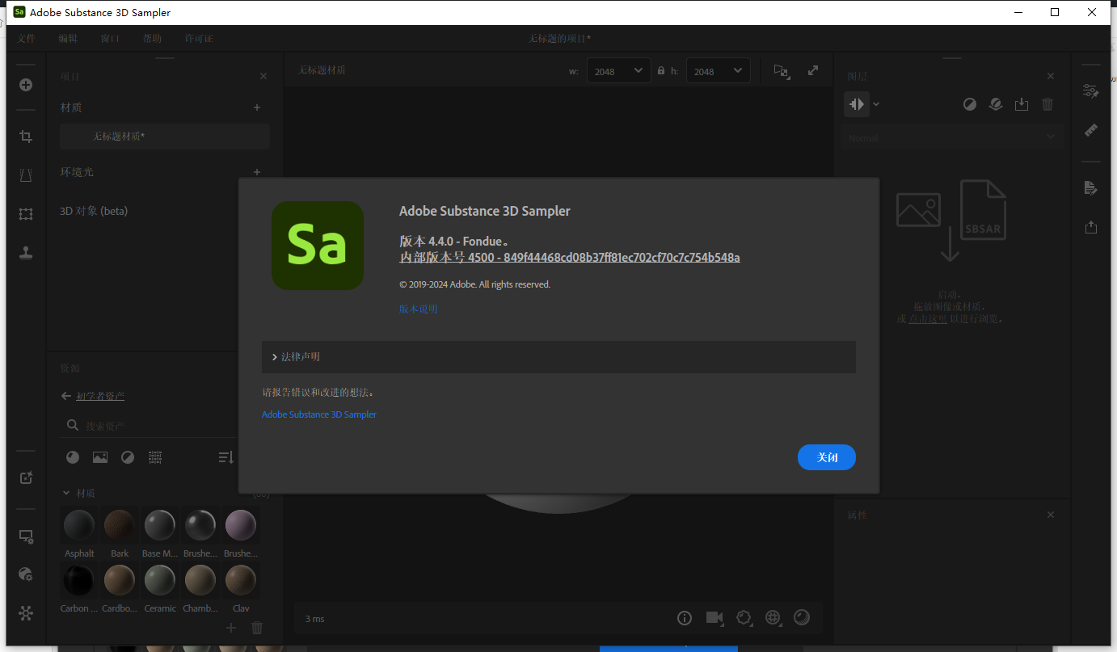Filter assets by half-circle filter icon
Image resolution: width=1117 pixels, height=652 pixels.
coord(128,457)
